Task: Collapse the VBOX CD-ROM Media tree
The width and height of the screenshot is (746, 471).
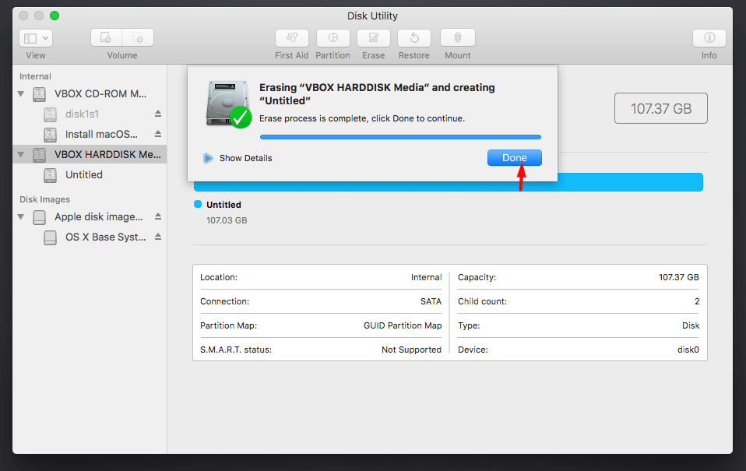Action: tap(21, 94)
